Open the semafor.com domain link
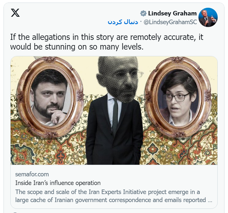Screen dimensions: 228x213 (x=32, y=174)
